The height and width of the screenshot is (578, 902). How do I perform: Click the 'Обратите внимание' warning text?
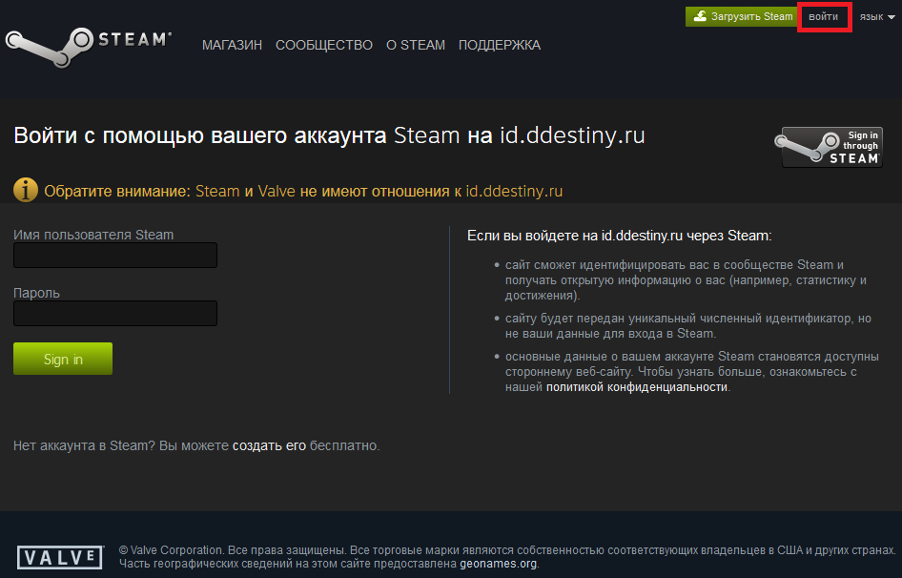[303, 191]
